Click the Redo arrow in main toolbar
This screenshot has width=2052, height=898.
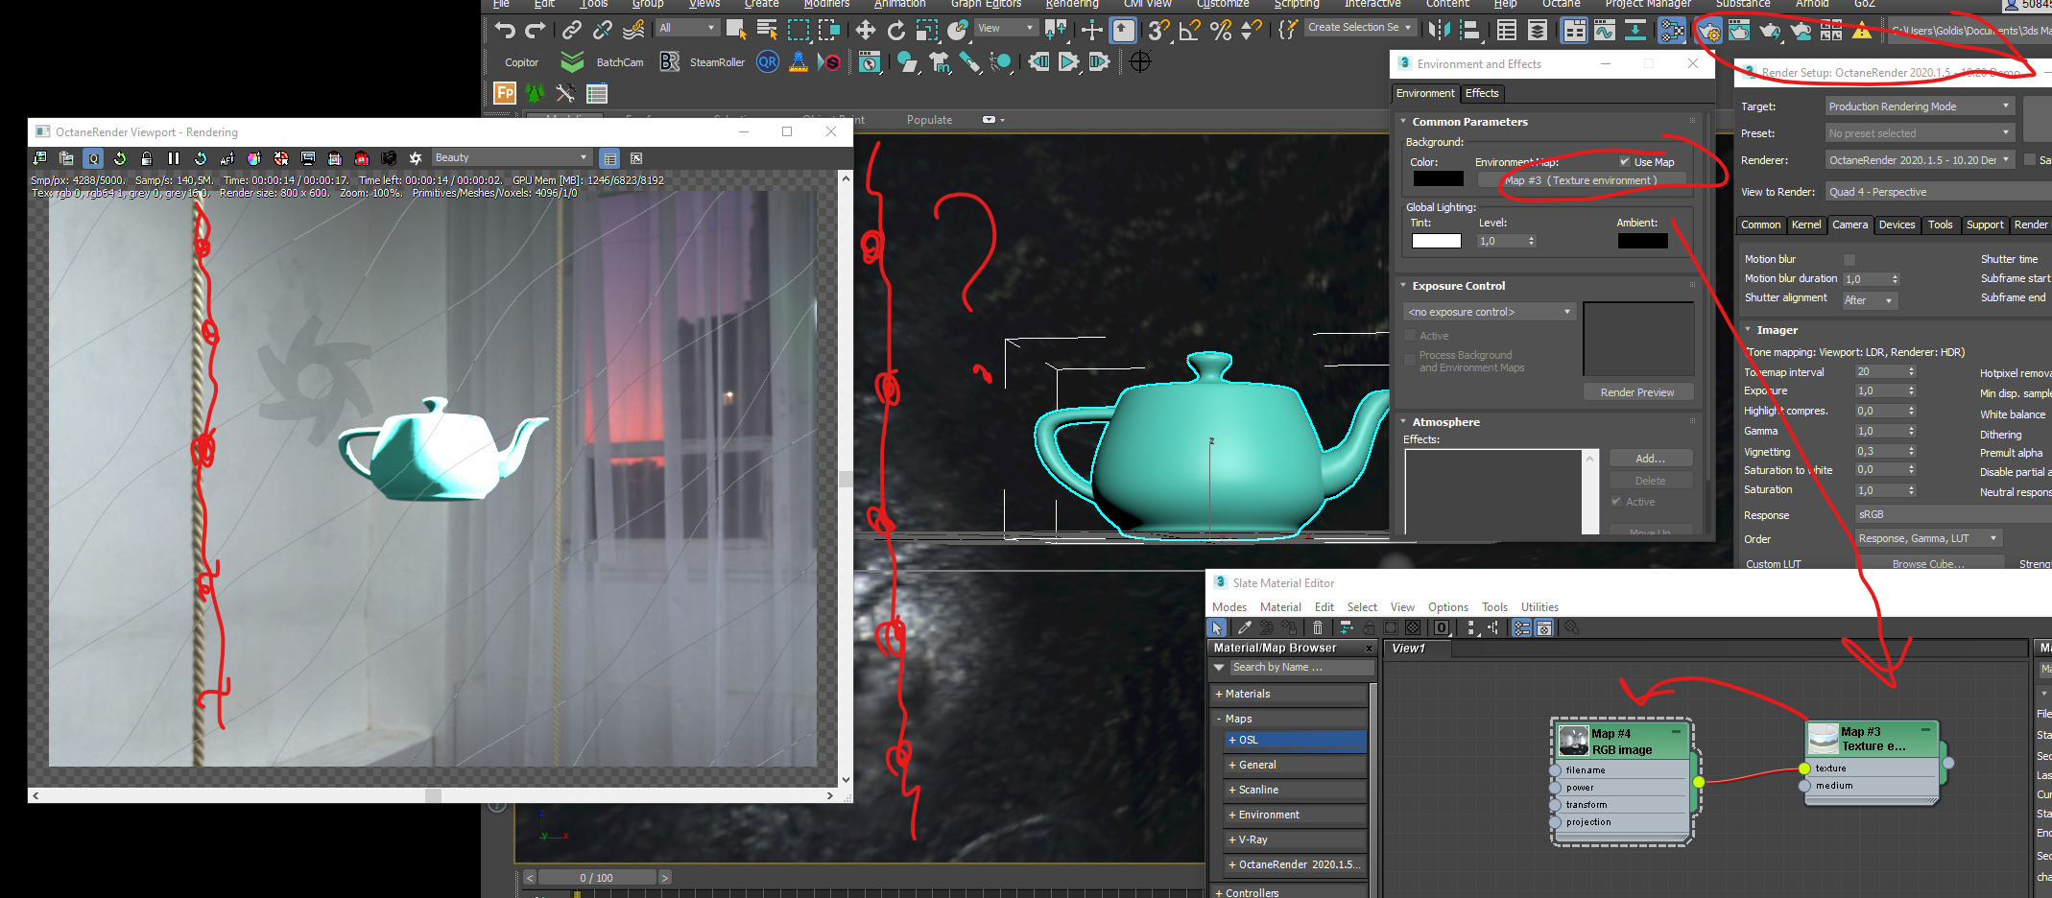coord(536,30)
